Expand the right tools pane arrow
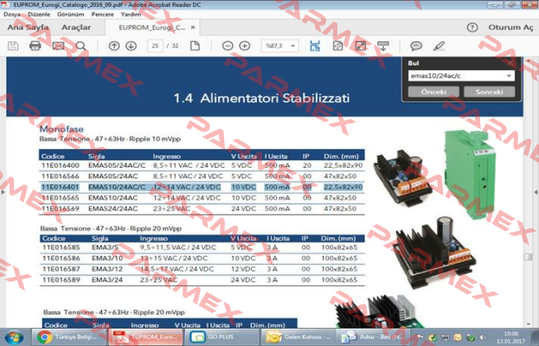Image resolution: width=539 pixels, height=346 pixels. pyautogui.click(x=536, y=192)
